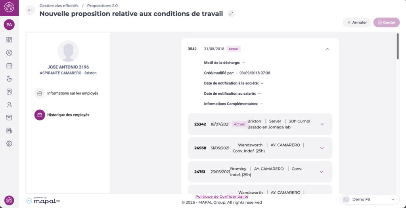This screenshot has width=406, height=208.
Task: Expand the 24938 Wandsworth entry
Action: pyautogui.click(x=322, y=148)
